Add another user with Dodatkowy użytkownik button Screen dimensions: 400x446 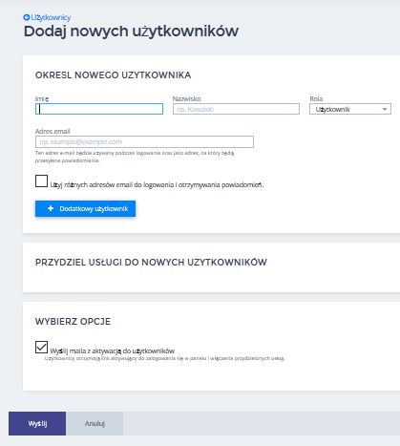click(85, 208)
